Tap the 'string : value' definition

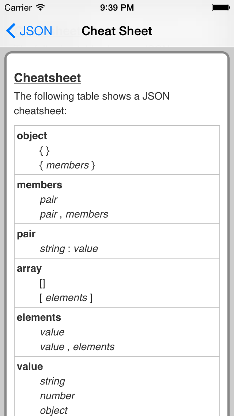69,249
